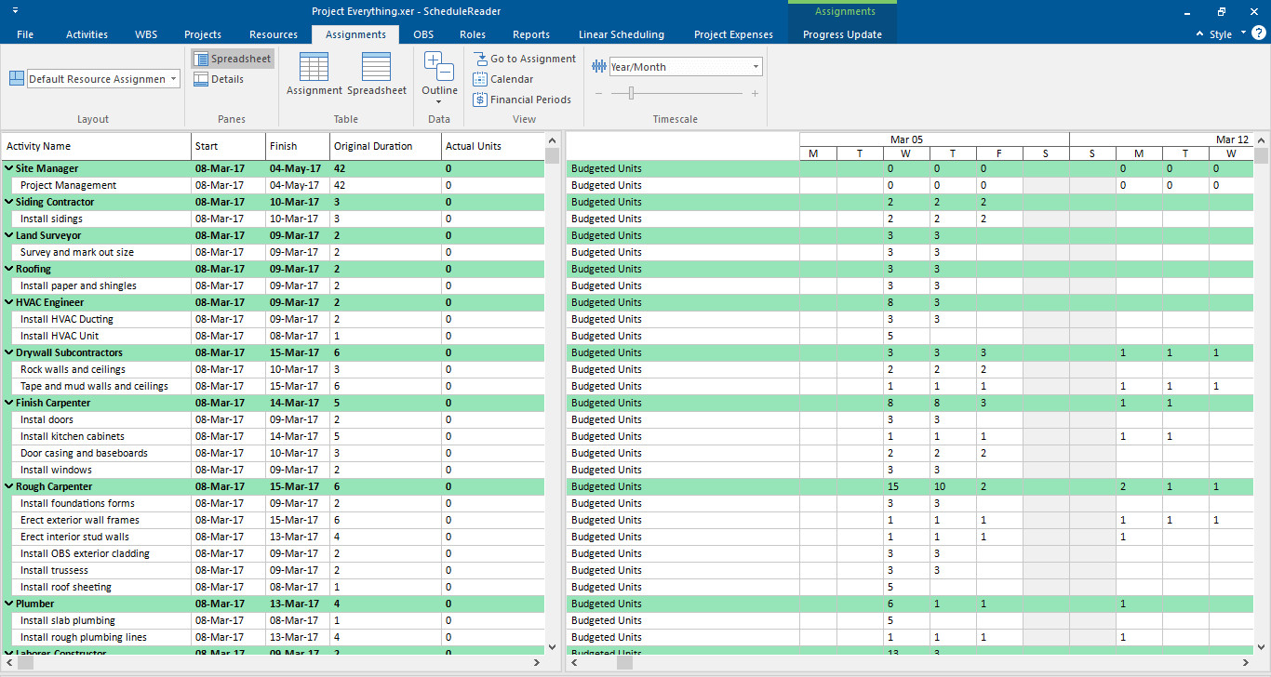Collapse the Rough Carpenter group
Viewport: 1271px width, 677px height.
pyautogui.click(x=9, y=486)
